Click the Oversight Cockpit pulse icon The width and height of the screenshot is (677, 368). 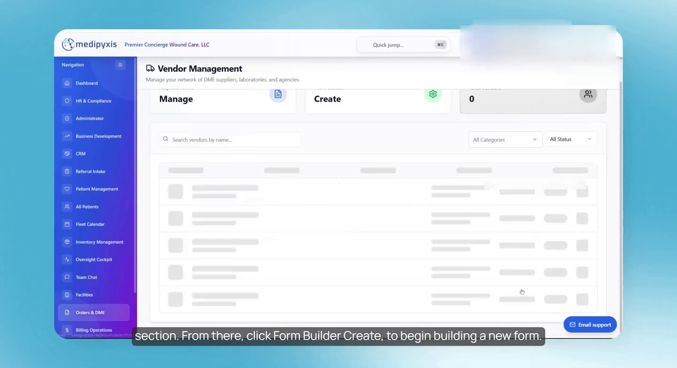[x=67, y=260]
